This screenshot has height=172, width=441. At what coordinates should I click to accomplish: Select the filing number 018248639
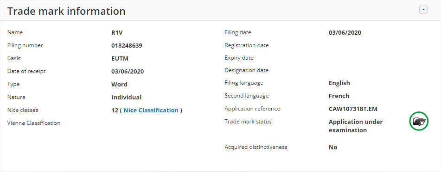pyautogui.click(x=127, y=46)
